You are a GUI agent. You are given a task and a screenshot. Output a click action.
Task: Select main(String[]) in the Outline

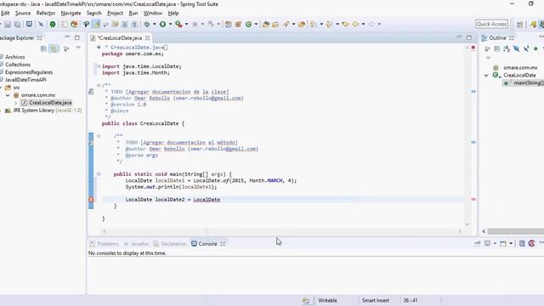coord(524,83)
